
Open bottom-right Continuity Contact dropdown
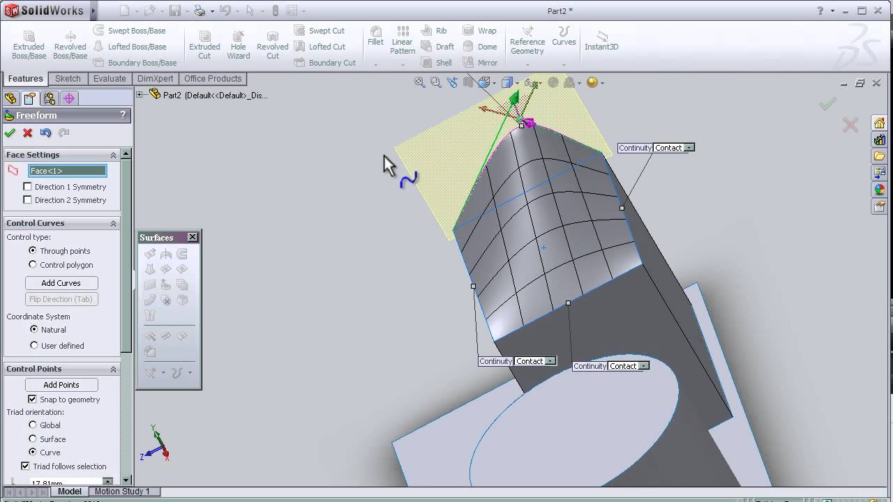pyautogui.click(x=644, y=366)
